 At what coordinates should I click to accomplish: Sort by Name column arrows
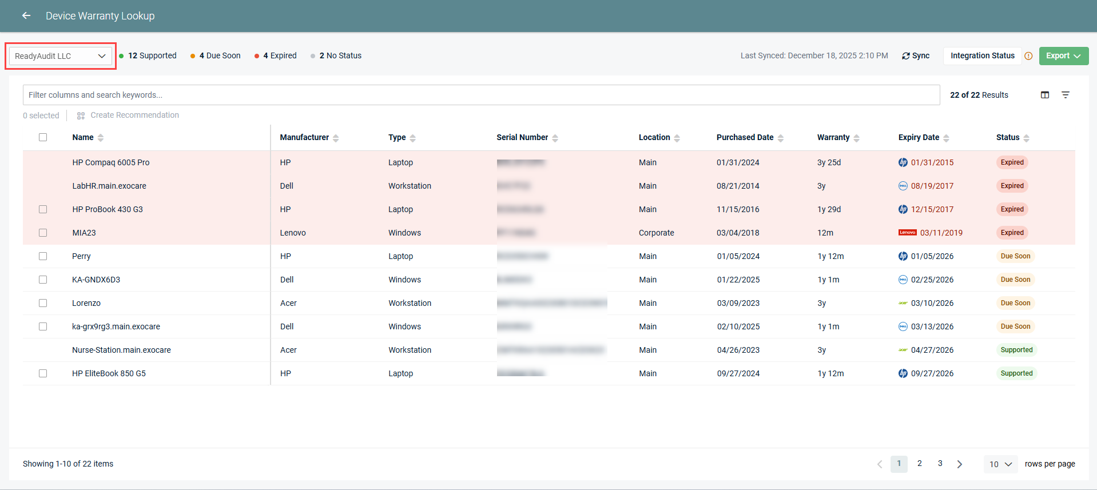(x=101, y=138)
